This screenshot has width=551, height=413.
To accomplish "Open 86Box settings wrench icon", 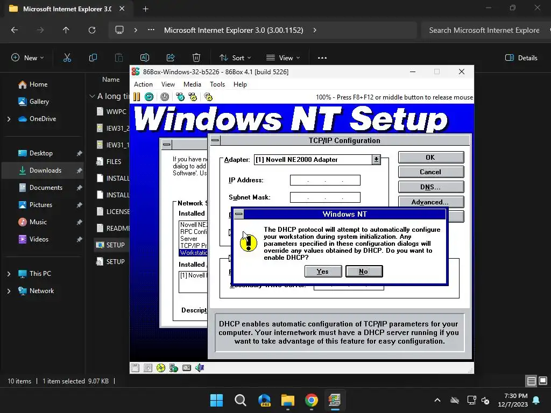I will (208, 97).
